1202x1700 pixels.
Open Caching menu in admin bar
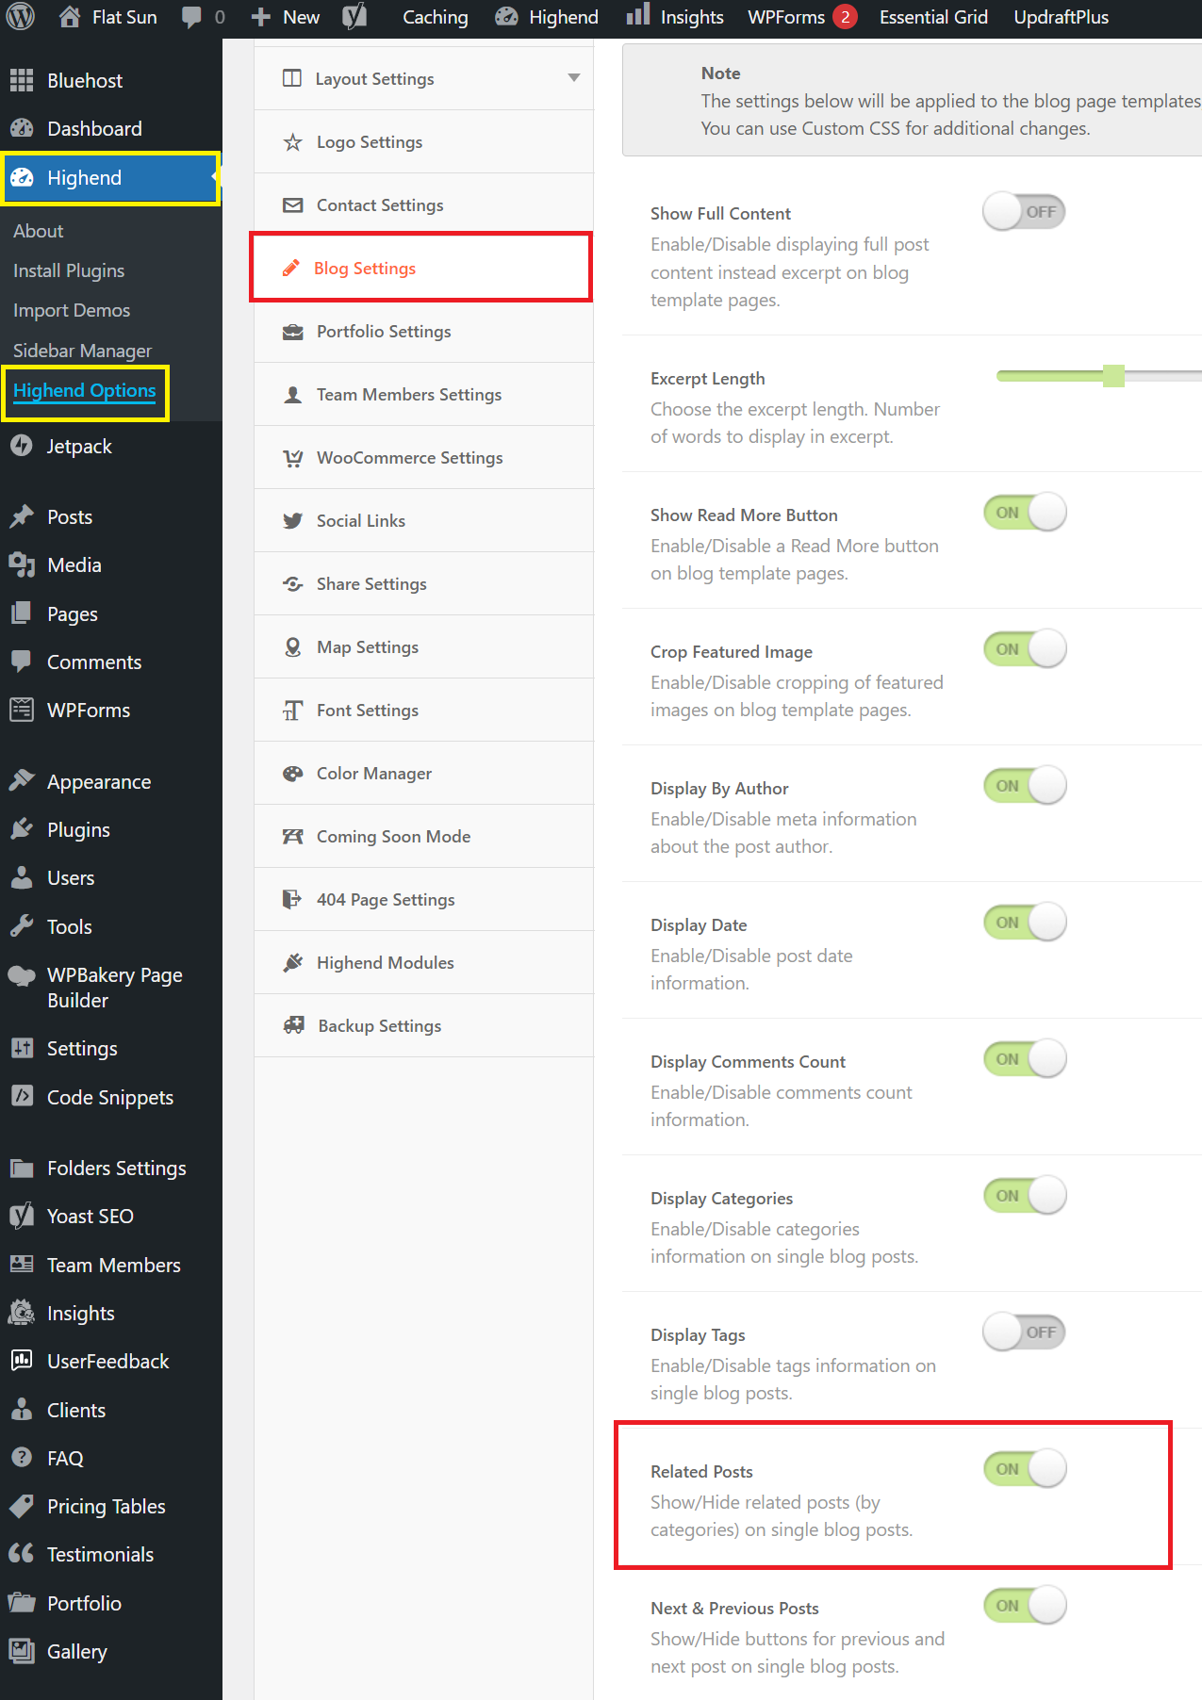435,17
